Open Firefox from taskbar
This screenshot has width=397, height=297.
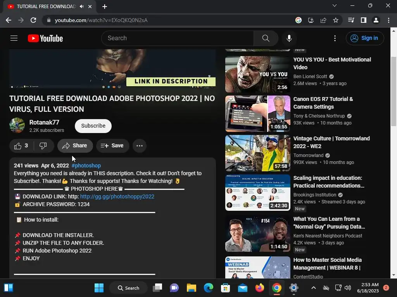(259, 288)
